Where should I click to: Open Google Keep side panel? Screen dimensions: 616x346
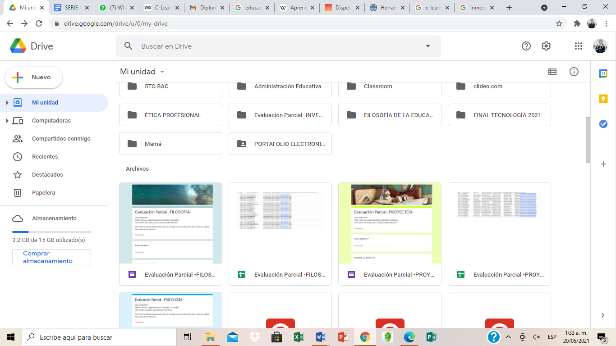pyautogui.click(x=603, y=99)
